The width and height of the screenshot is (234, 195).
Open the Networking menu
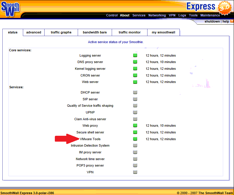click(157, 15)
